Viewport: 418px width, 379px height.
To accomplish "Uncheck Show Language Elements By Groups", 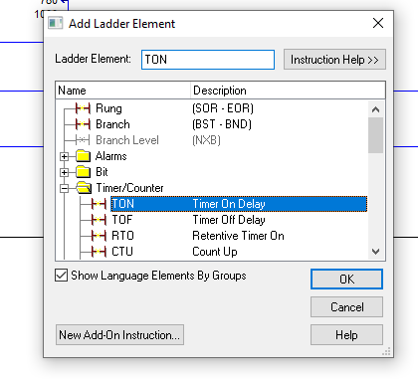I will pos(61,276).
